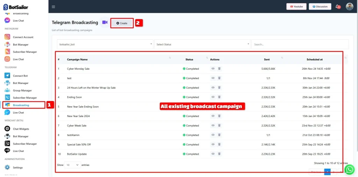Screen dimensions: 358x177
Task: Go to pagination page 1
Action: coord(327,172)
